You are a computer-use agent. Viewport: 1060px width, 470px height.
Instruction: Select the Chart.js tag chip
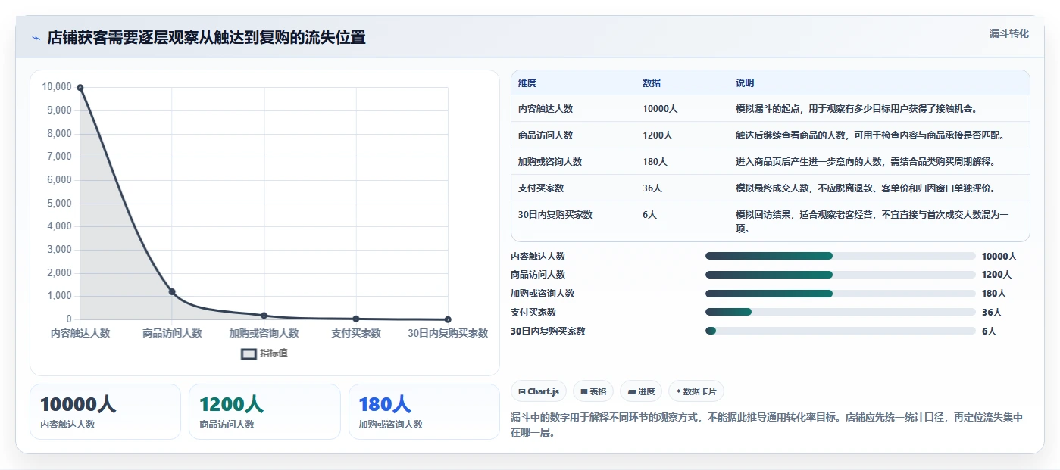tap(539, 391)
